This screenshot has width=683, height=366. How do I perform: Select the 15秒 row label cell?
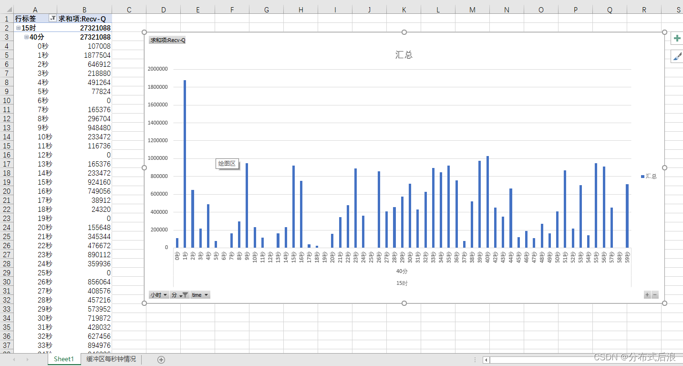35,182
